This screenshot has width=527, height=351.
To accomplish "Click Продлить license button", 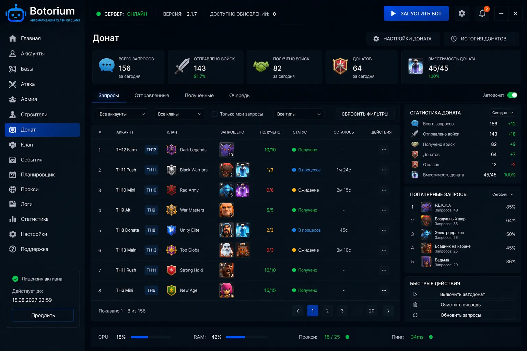I will click(43, 315).
